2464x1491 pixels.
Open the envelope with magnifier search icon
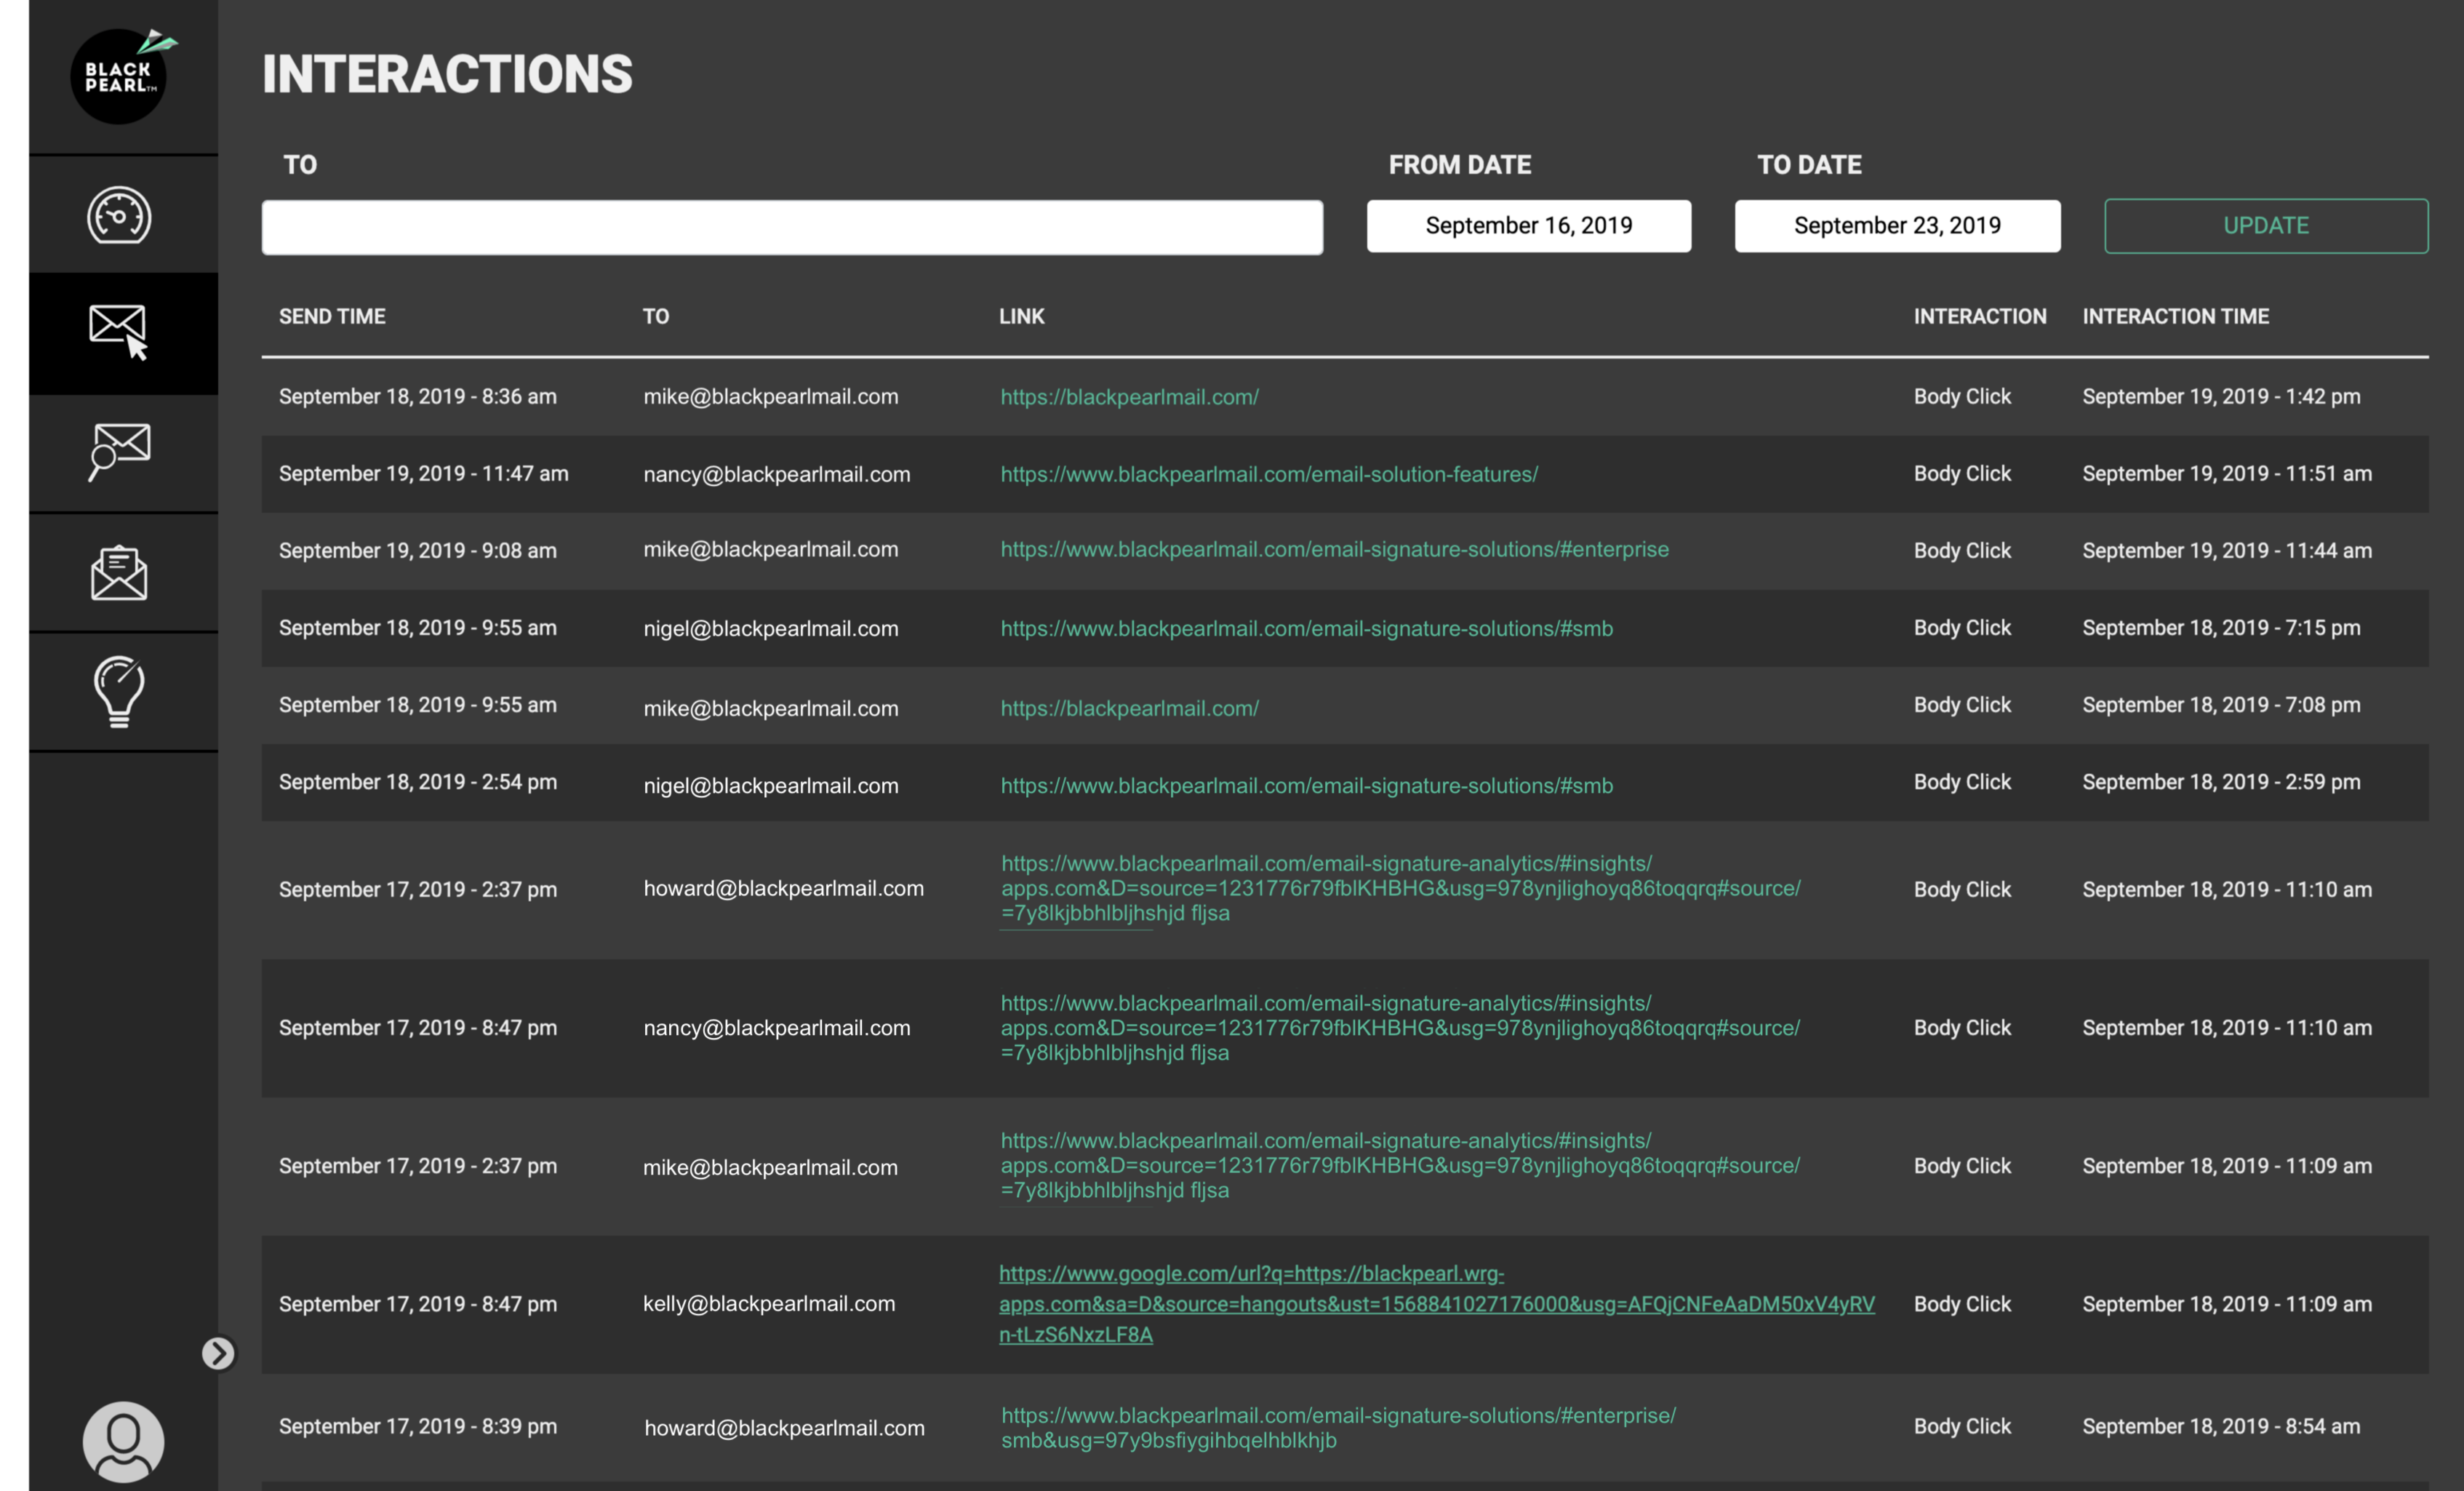pyautogui.click(x=119, y=451)
